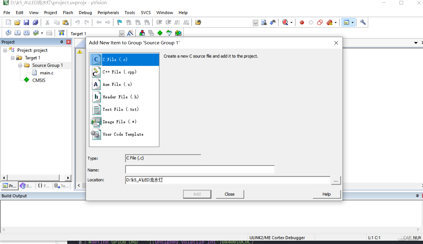The image size is (423, 244).
Task: Insert a bookmark using the flag icon
Action: [120, 22]
